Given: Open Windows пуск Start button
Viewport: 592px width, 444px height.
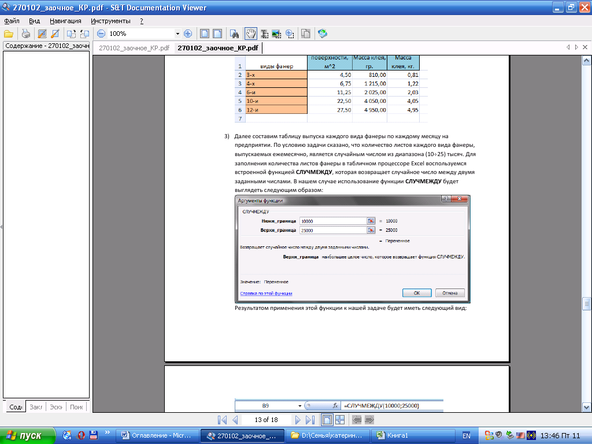Looking at the screenshot, I should click(27, 435).
